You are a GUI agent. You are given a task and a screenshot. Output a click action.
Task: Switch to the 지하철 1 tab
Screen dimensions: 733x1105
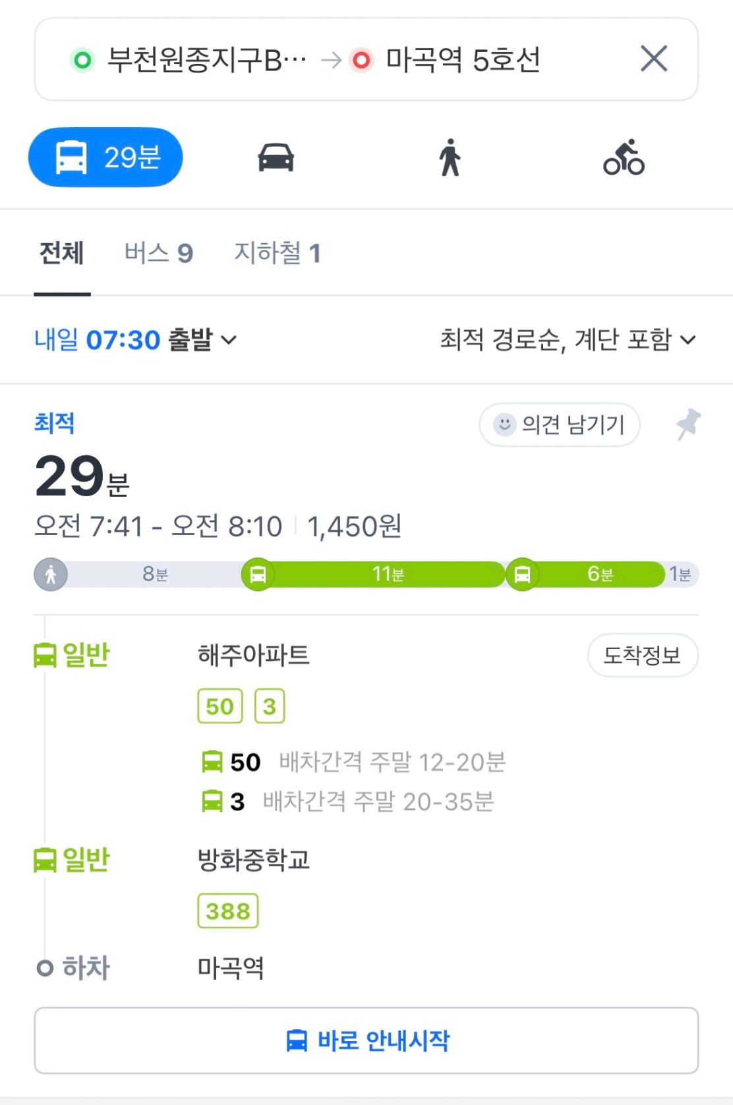278,253
